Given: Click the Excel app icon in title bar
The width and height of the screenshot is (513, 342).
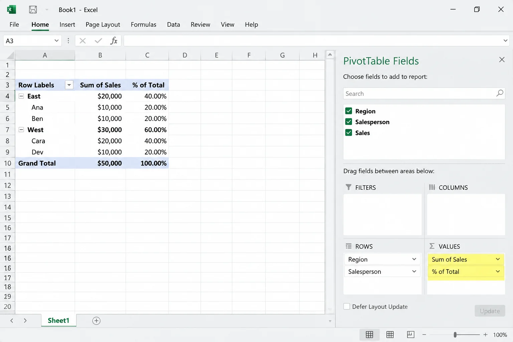Looking at the screenshot, I should tap(11, 9).
